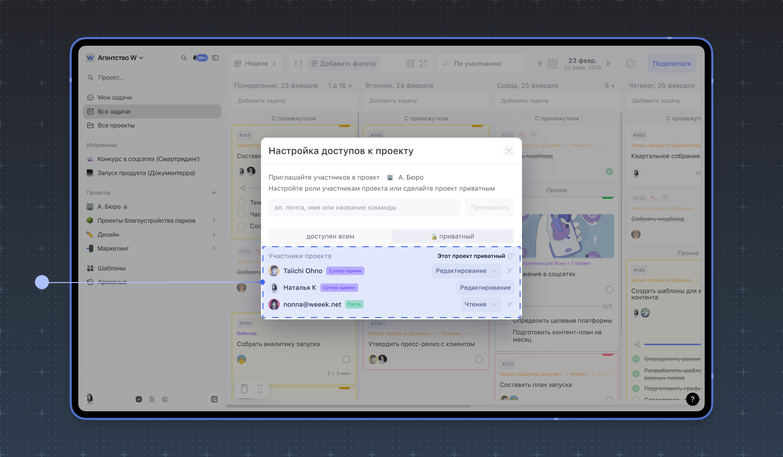Click the email or team name invite field
Screen dimensions: 783x457
pos(364,208)
